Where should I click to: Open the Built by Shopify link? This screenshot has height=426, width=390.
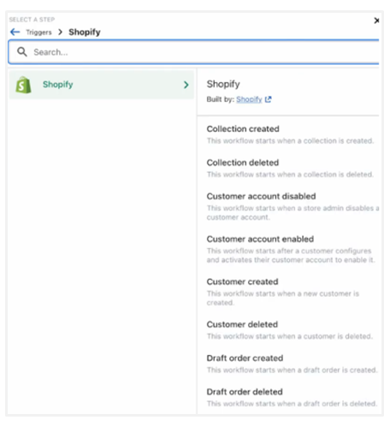pyautogui.click(x=249, y=99)
